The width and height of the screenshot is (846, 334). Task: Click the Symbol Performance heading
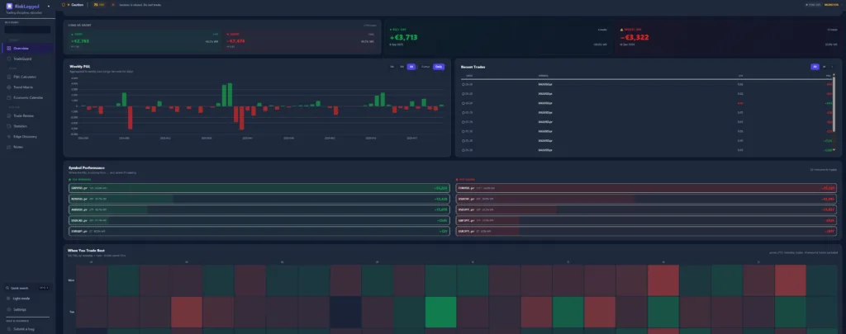(86, 167)
